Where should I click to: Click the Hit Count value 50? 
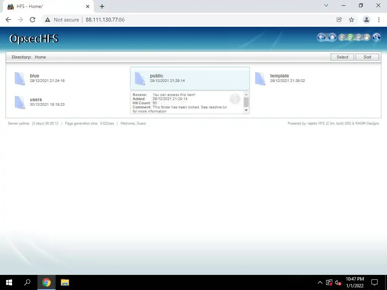click(155, 103)
